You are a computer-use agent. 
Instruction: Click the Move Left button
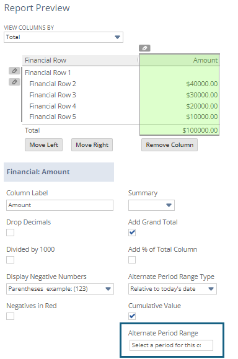pos(44,144)
